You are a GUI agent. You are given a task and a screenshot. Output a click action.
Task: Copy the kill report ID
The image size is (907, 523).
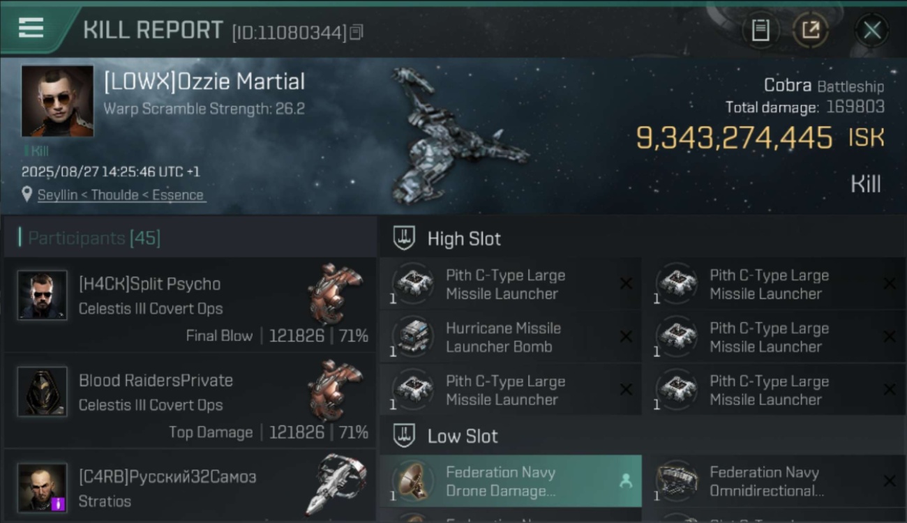click(357, 32)
